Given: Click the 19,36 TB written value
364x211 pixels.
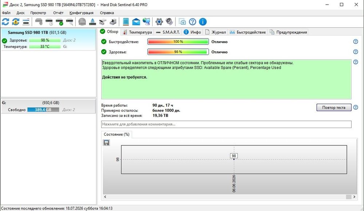Looking at the screenshot, I should coord(160,116).
